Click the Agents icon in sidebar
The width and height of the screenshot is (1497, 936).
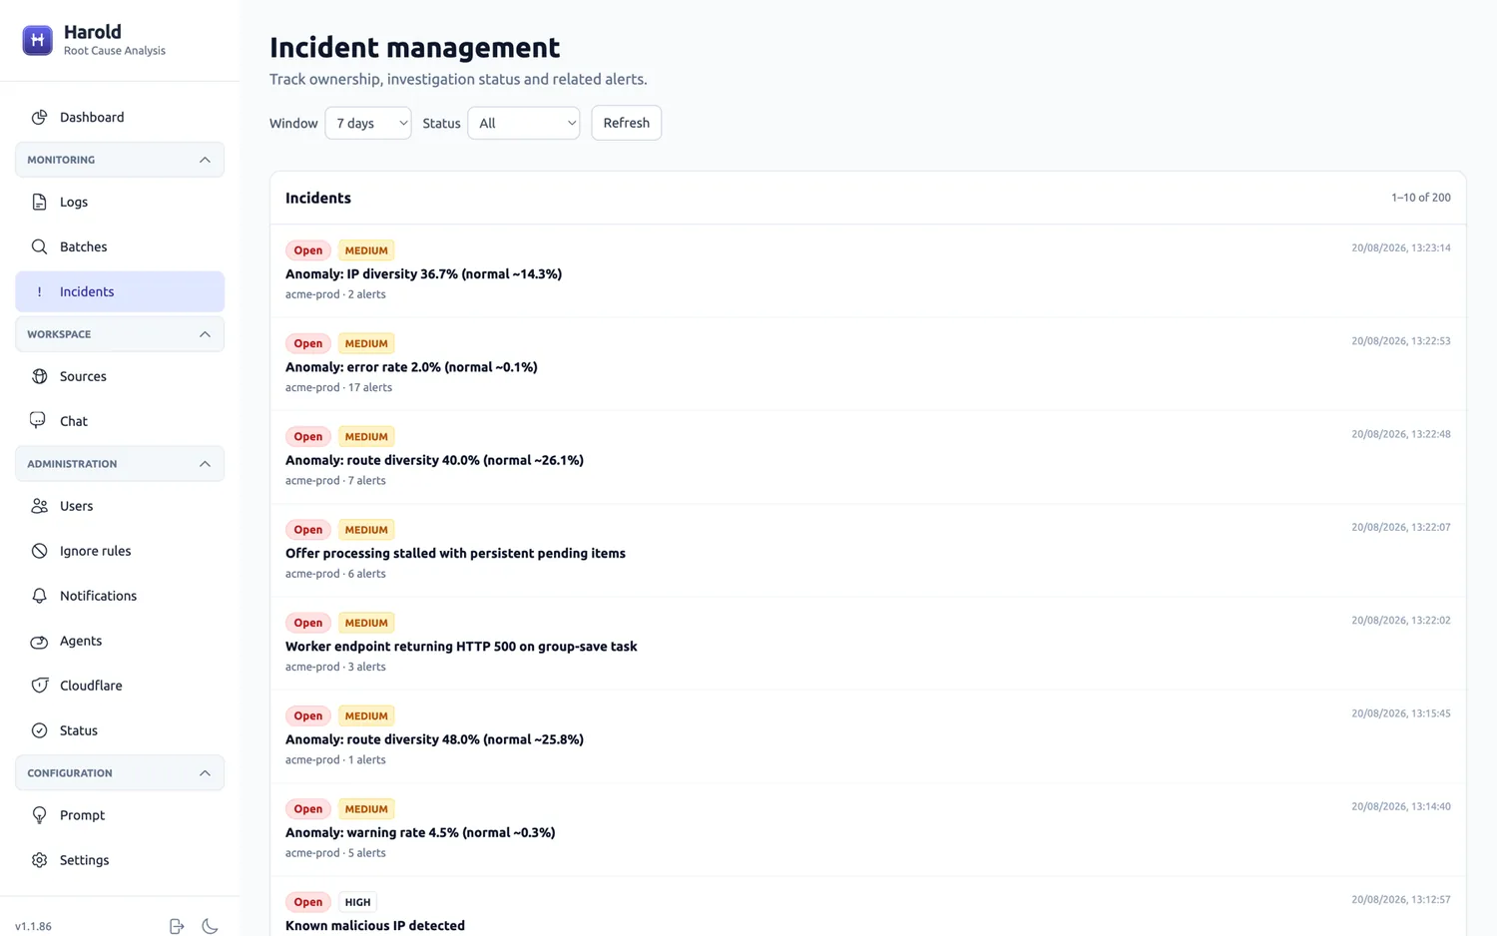(39, 641)
